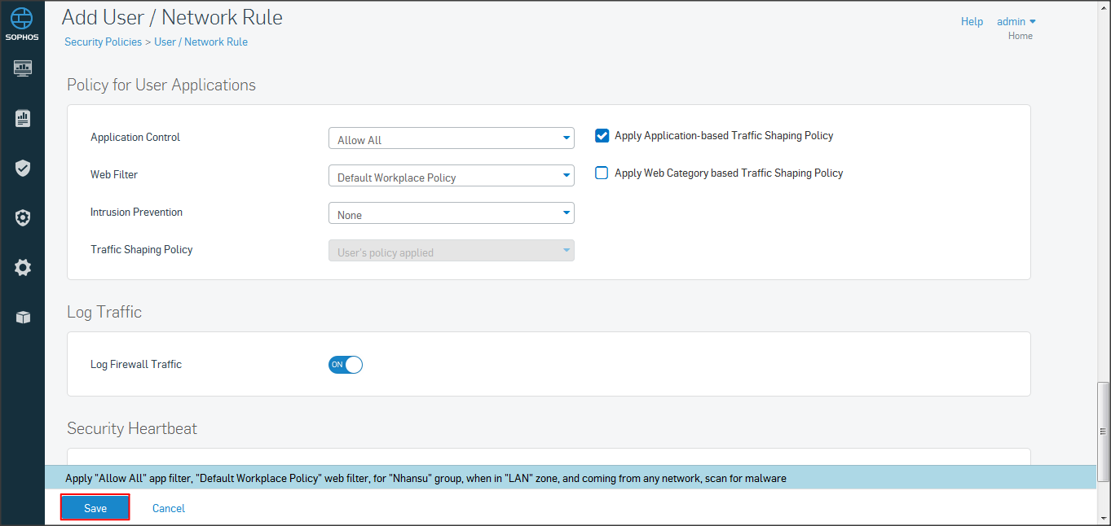This screenshot has height=526, width=1111.
Task: Go to Security Policies breadcrumb
Action: (103, 42)
